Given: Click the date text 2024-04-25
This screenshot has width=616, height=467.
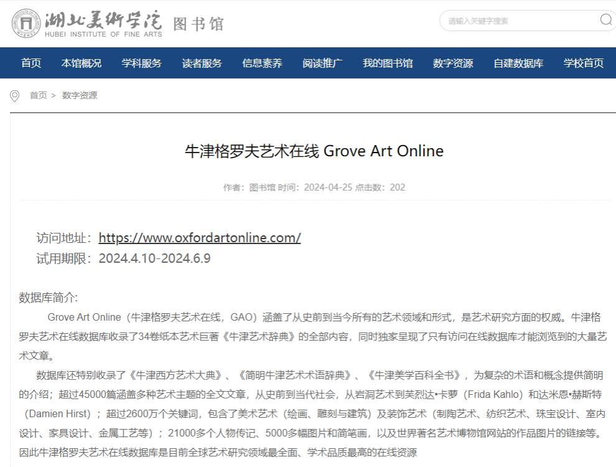Looking at the screenshot, I should pos(328,187).
